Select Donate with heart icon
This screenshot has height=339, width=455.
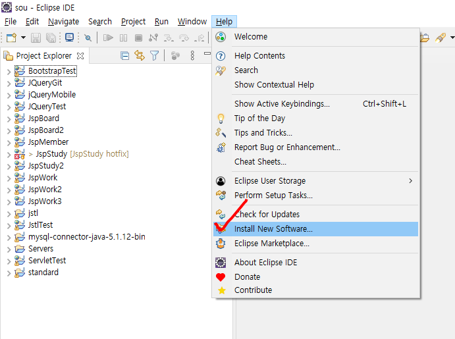315,277
